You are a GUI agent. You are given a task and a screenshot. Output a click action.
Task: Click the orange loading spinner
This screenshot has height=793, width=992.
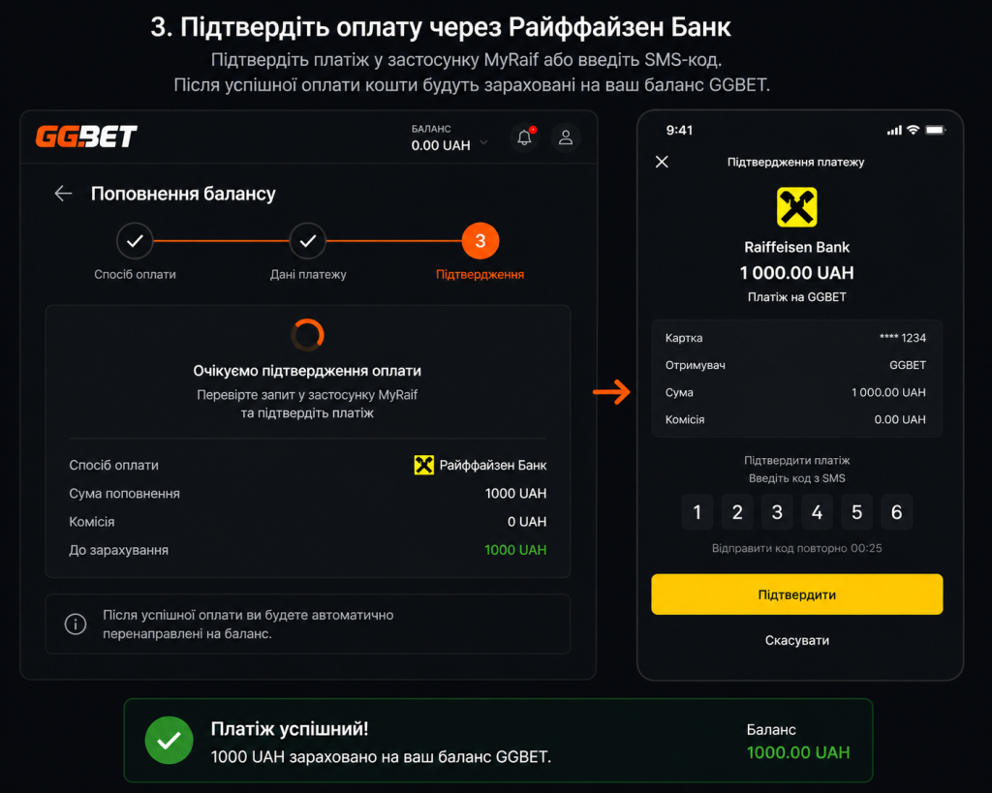pyautogui.click(x=307, y=334)
